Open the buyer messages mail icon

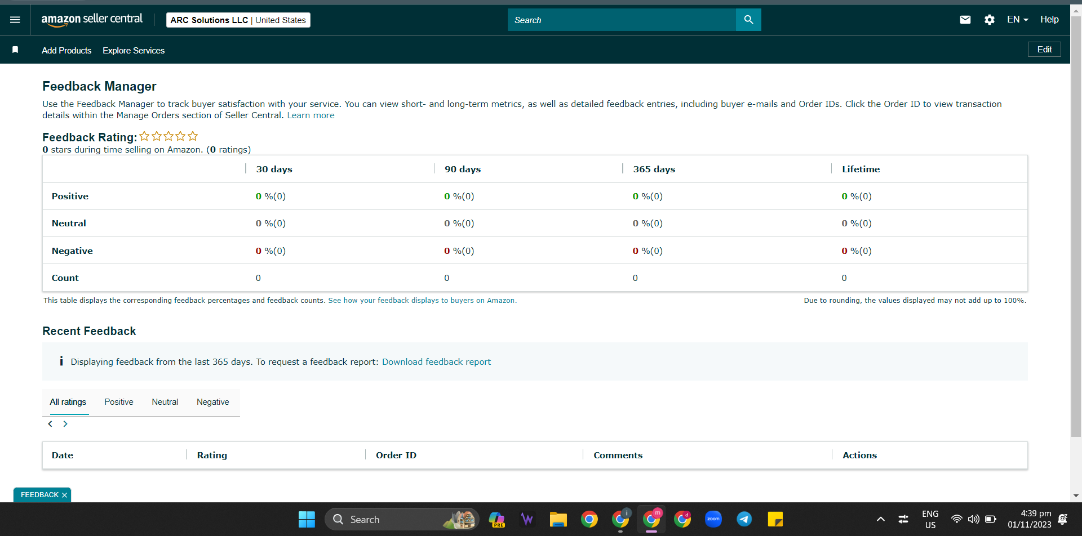965,20
